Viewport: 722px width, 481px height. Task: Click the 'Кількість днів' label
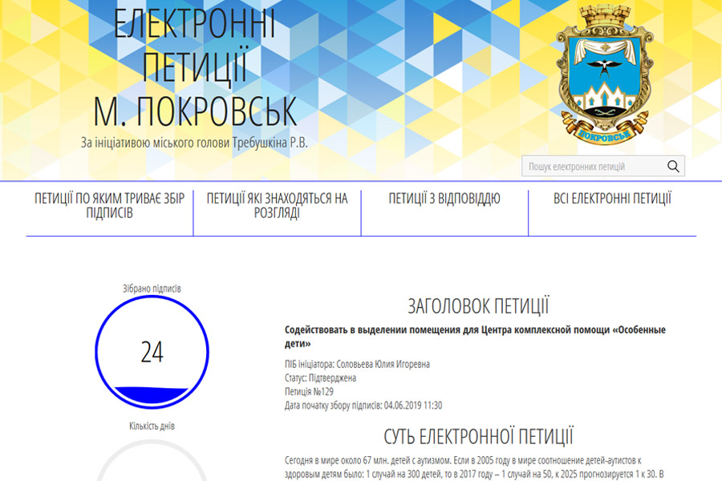(x=152, y=426)
